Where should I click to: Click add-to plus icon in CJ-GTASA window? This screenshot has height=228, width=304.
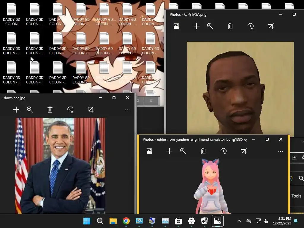click(197, 26)
